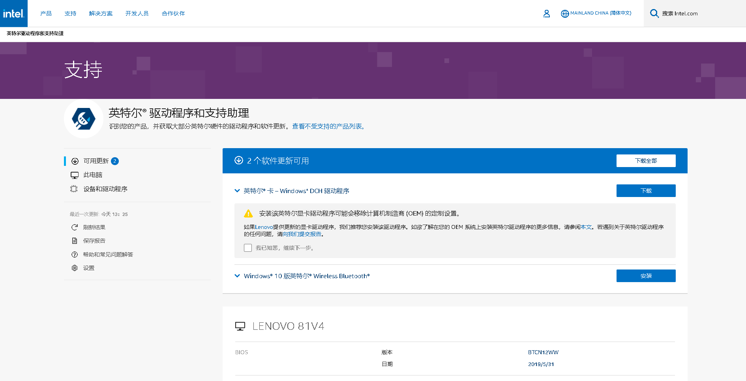Viewport: 746px width, 381px height.
Task: Click the settings gear icon
Action: pyautogui.click(x=74, y=268)
